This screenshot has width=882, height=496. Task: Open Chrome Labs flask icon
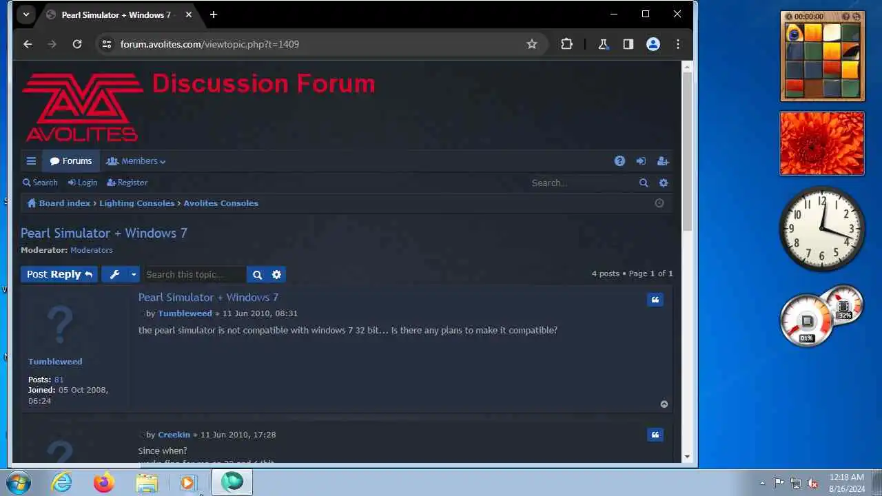pos(604,44)
